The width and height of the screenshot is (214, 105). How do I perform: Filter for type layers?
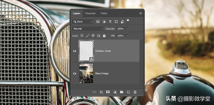[x=110, y=21]
